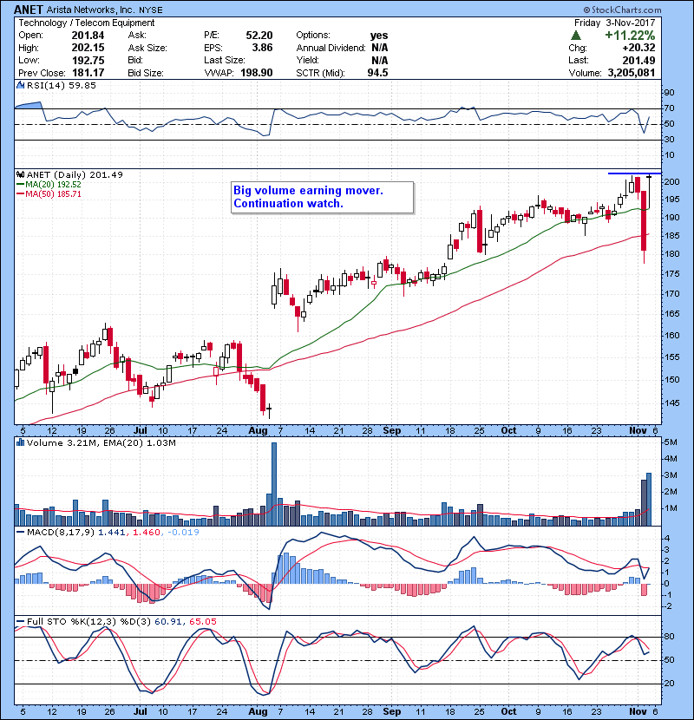Click the green MA(20) legend line marker

click(20, 185)
